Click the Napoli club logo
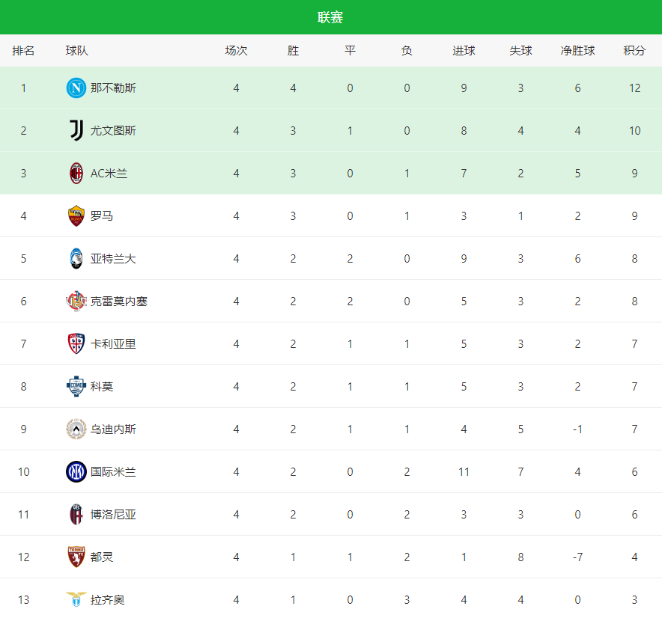Viewport: 662px width, 618px height. 76,88
